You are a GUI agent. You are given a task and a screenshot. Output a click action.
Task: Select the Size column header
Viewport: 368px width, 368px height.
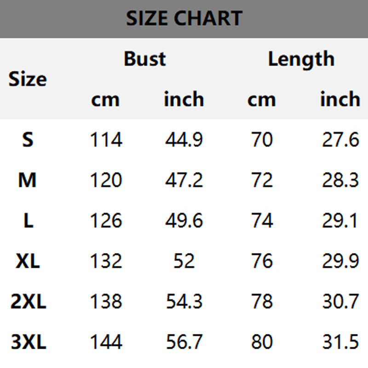28,79
